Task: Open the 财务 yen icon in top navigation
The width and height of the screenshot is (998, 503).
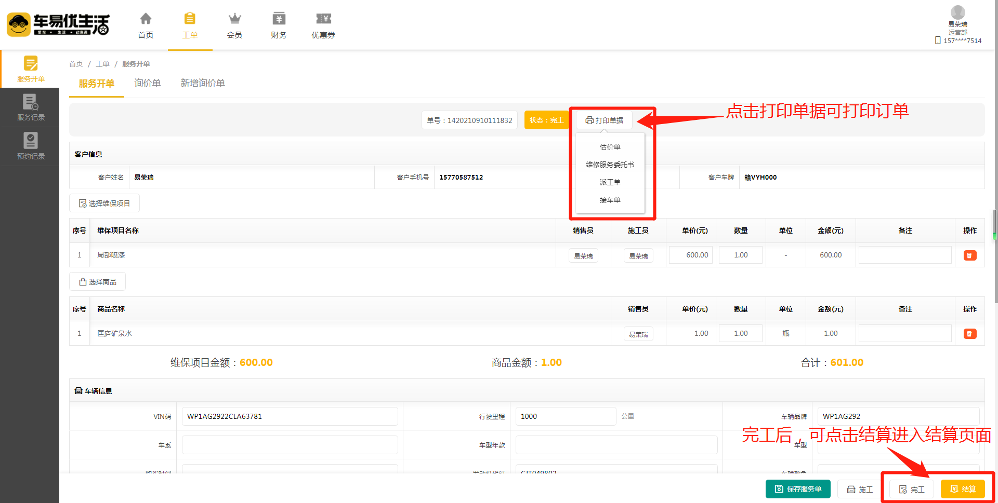Action: point(279,19)
